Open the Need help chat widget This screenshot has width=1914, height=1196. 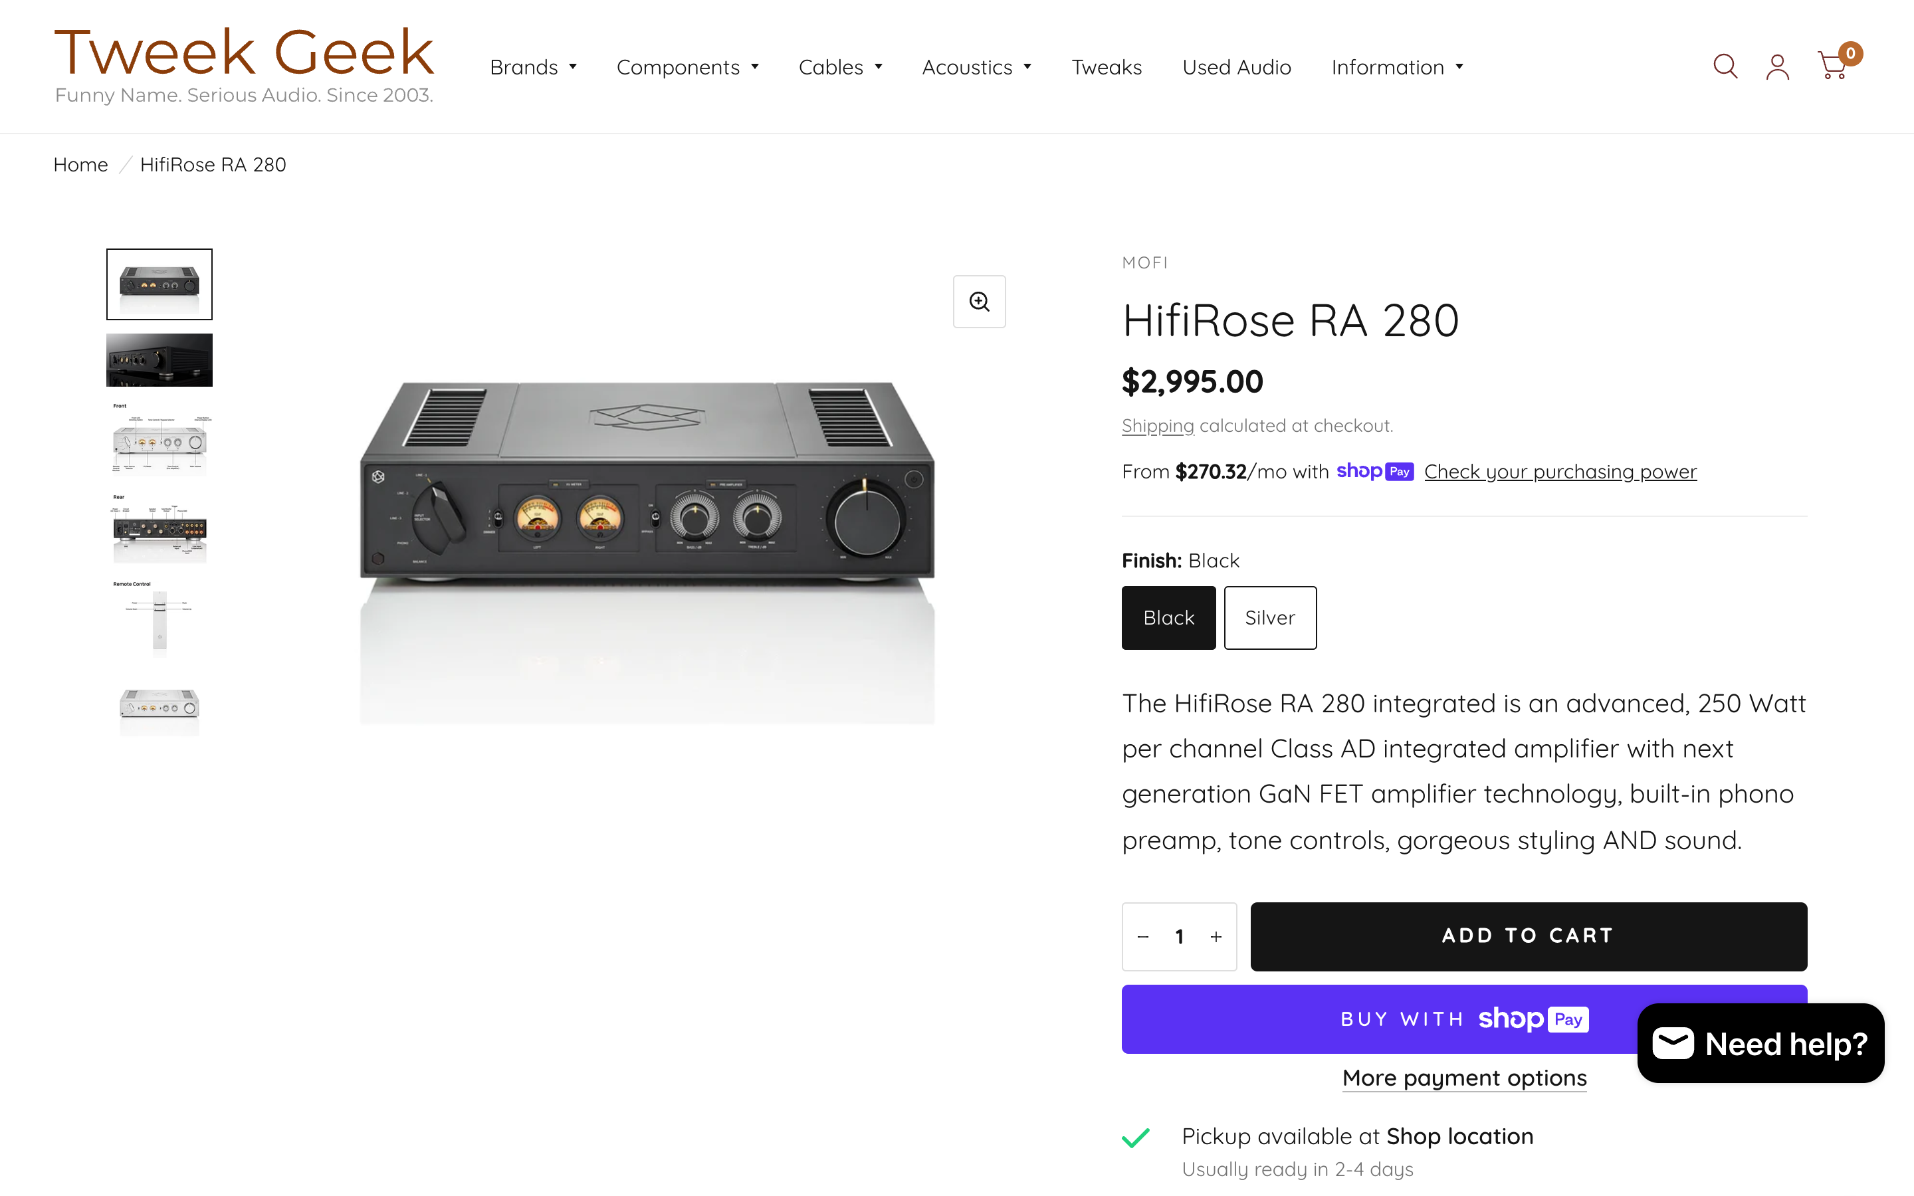click(1760, 1043)
